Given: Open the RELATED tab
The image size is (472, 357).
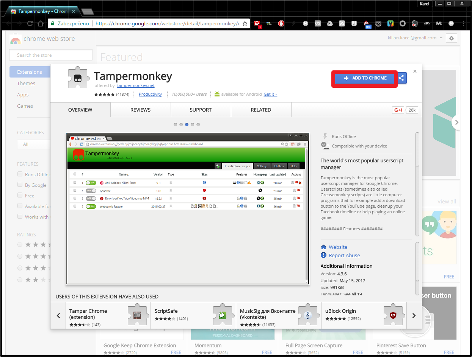Looking at the screenshot, I should 261,110.
